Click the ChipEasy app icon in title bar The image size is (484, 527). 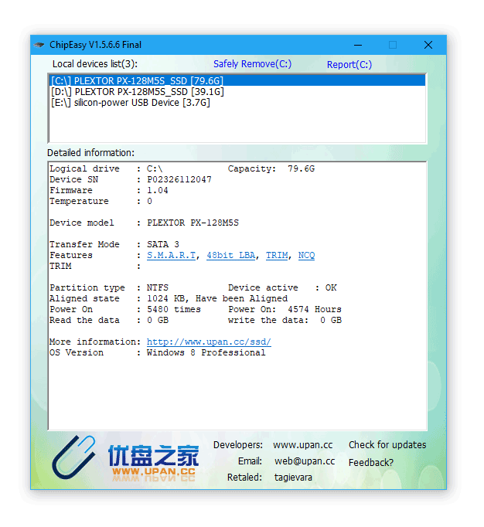(x=39, y=45)
